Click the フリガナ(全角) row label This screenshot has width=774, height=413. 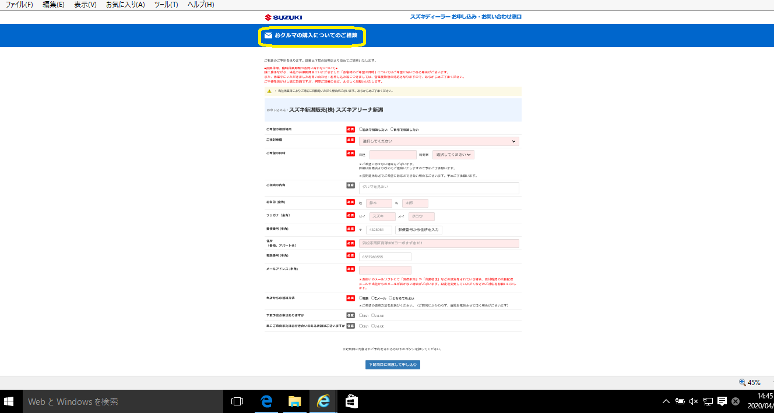click(277, 215)
